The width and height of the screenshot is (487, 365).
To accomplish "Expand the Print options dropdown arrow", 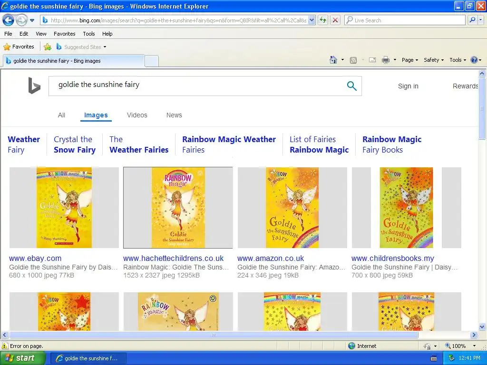I will (395, 60).
